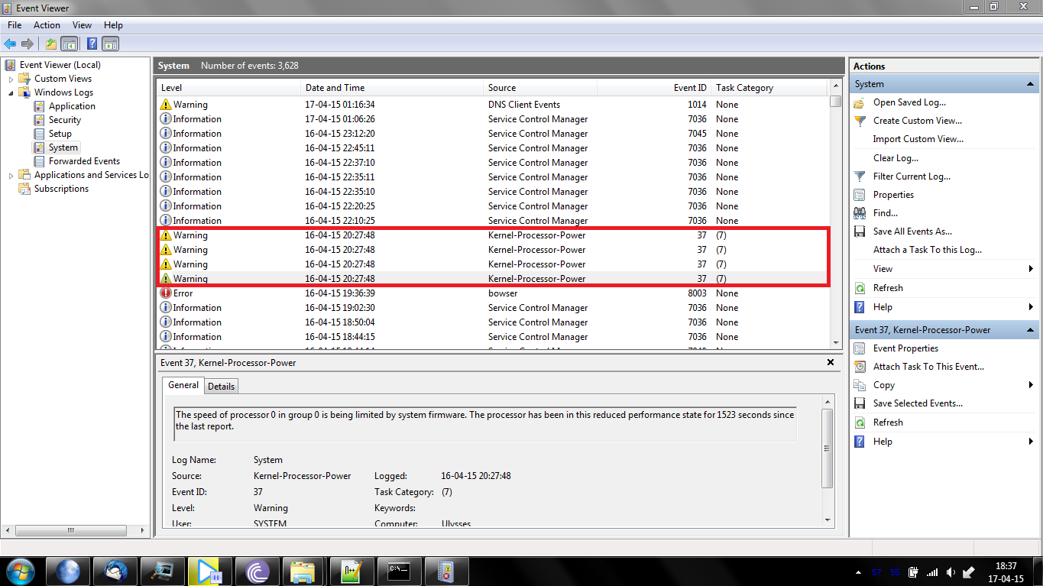Open the Action menu
Screen dimensions: 1043x586
point(47,25)
